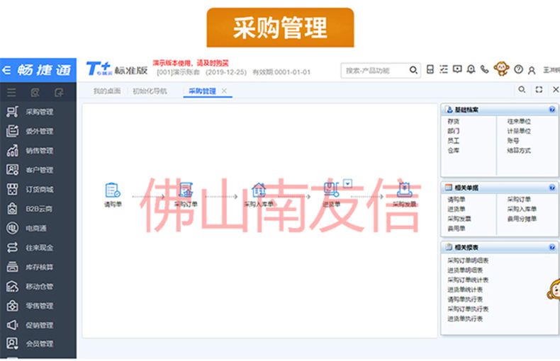Toggle fullscreen view of the workspace
Image resolution: width=560 pixels, height=361 pixels.
click(x=539, y=90)
